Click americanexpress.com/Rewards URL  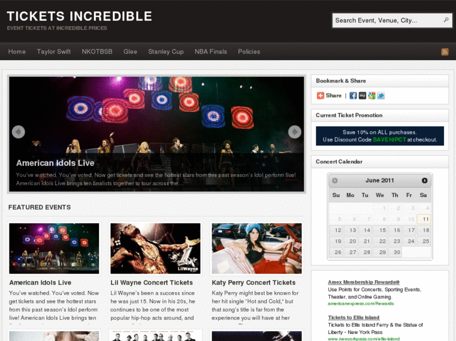coord(361,303)
